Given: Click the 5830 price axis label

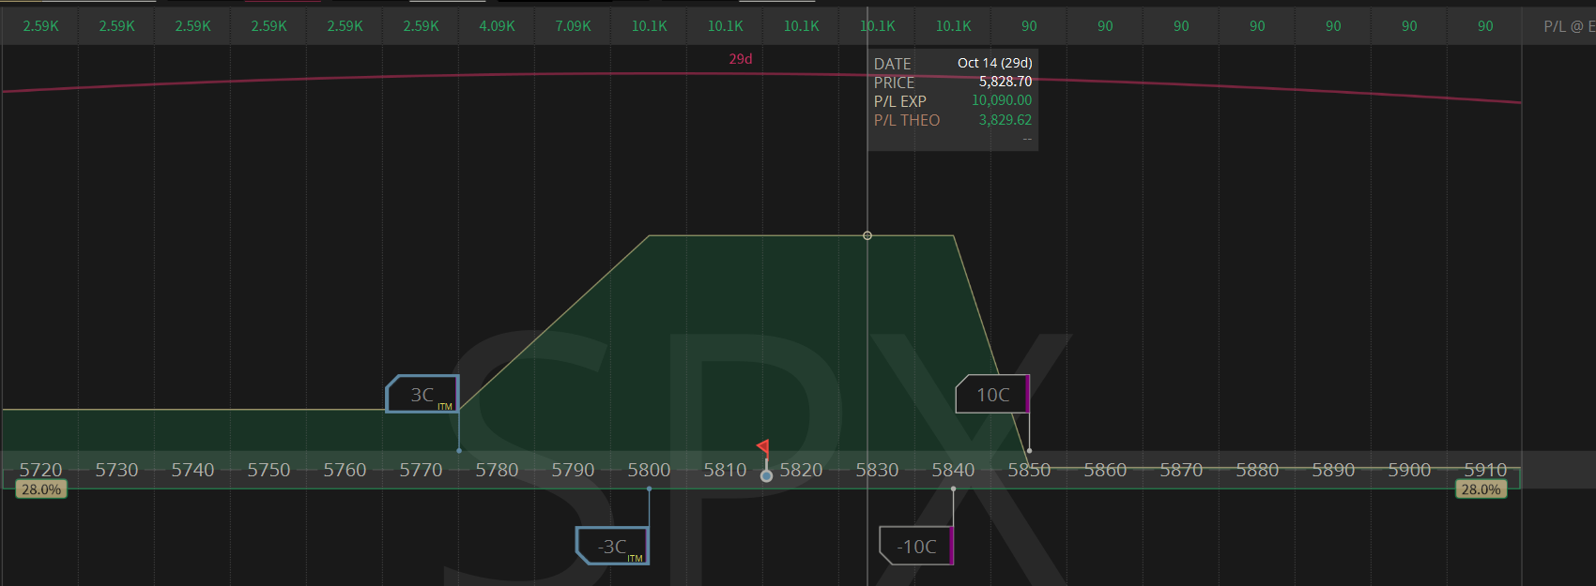Looking at the screenshot, I should click(877, 470).
